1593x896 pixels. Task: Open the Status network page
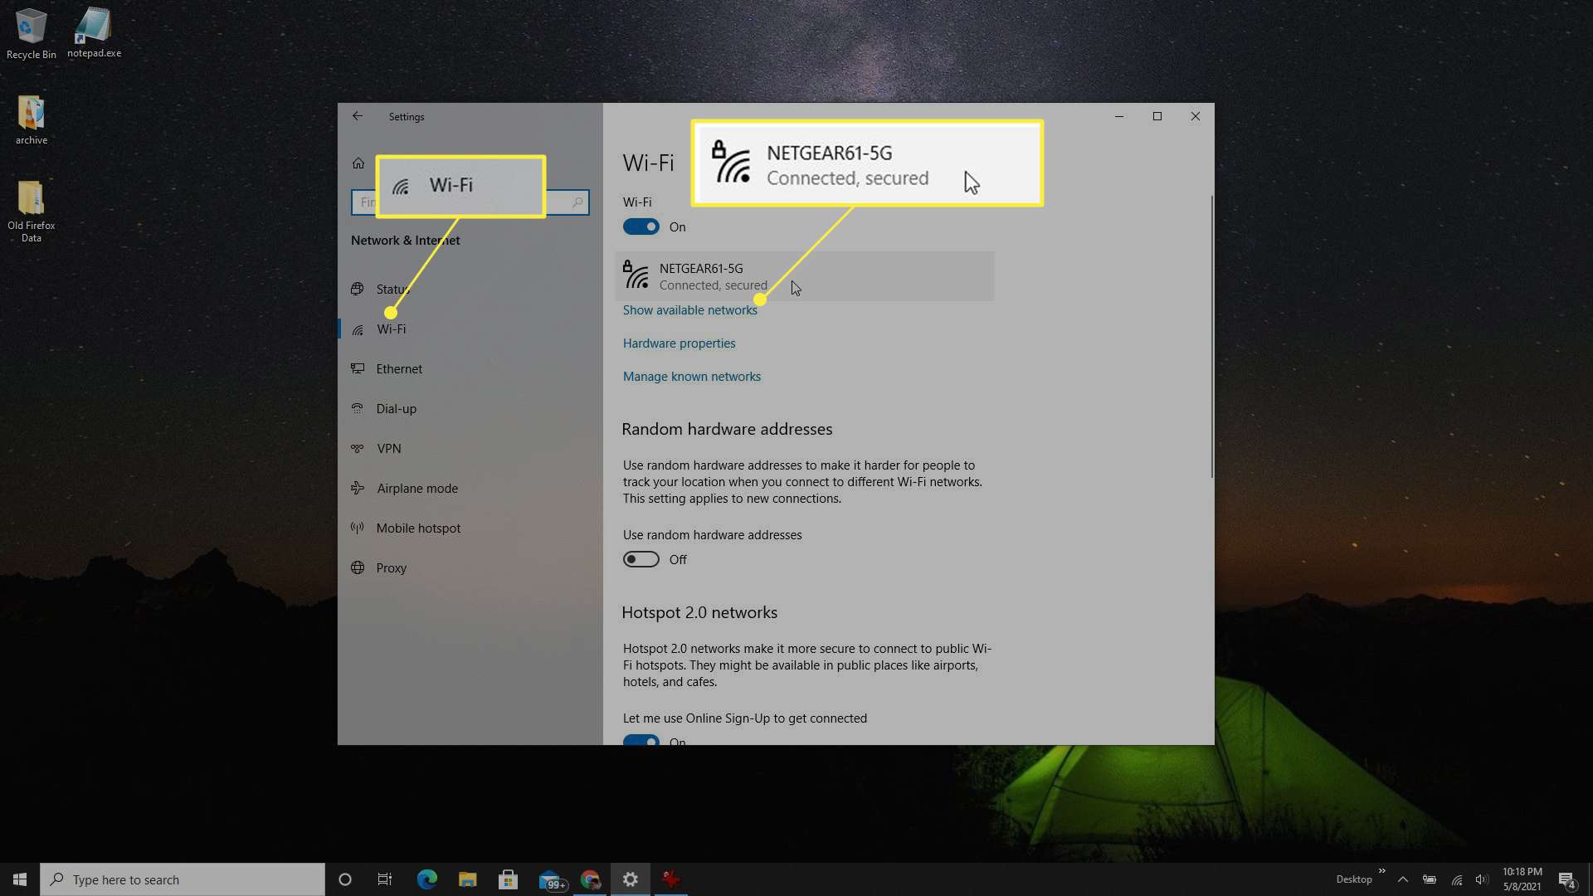pos(470,289)
